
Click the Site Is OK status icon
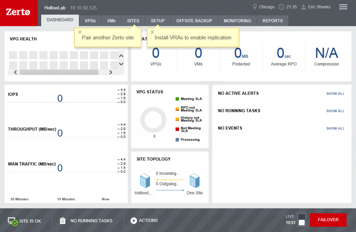click(13, 221)
